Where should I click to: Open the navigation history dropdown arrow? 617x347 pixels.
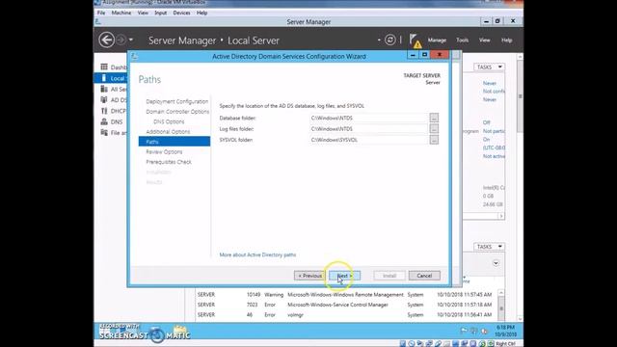click(131, 40)
